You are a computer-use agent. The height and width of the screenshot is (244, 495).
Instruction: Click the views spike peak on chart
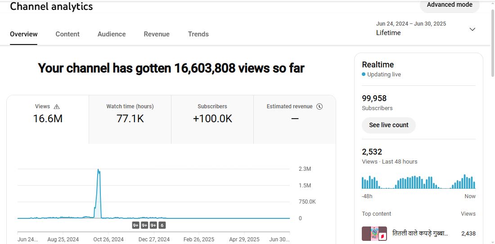click(x=98, y=170)
